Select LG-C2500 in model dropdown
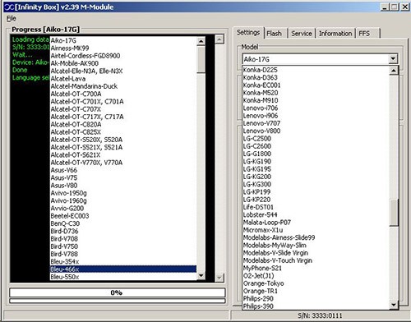The height and width of the screenshot is (322, 411). [316, 139]
